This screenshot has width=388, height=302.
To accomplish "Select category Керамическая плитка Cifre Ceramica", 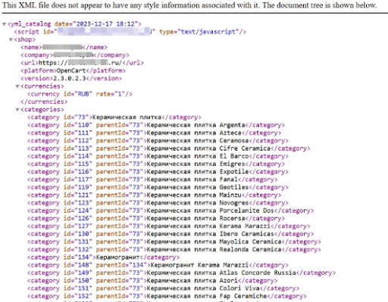I will [169, 148].
